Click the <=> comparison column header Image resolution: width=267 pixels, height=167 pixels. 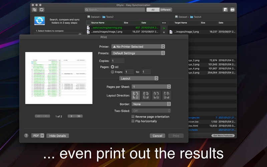click(x=164, y=23)
